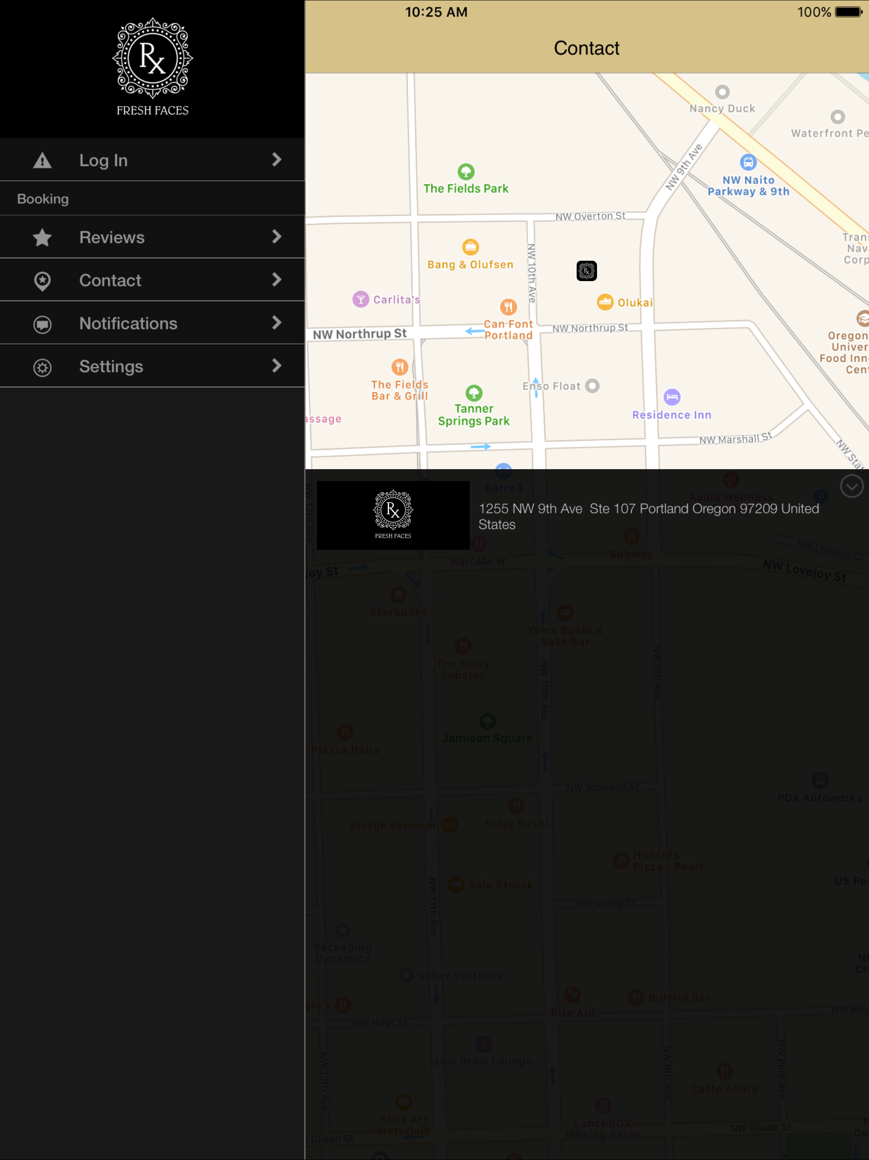Select the 1255 NW 9th Ave address text
The width and height of the screenshot is (869, 1160).
tap(648, 516)
